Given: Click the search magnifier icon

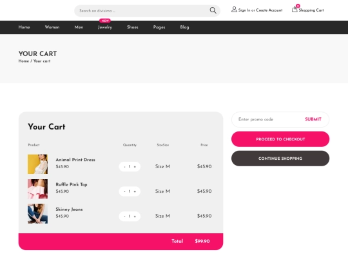Looking at the screenshot, I should click(213, 10).
